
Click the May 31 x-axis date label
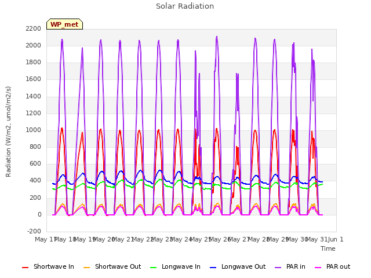click(317, 239)
